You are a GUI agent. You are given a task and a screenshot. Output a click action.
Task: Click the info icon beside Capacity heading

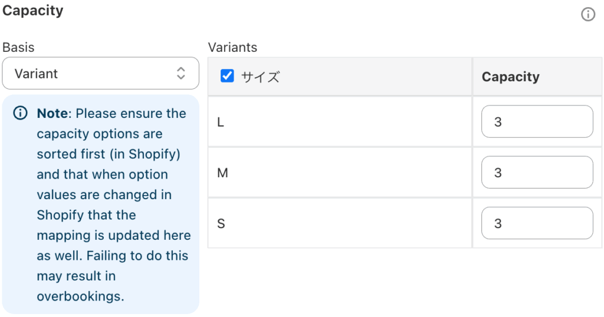click(x=588, y=15)
